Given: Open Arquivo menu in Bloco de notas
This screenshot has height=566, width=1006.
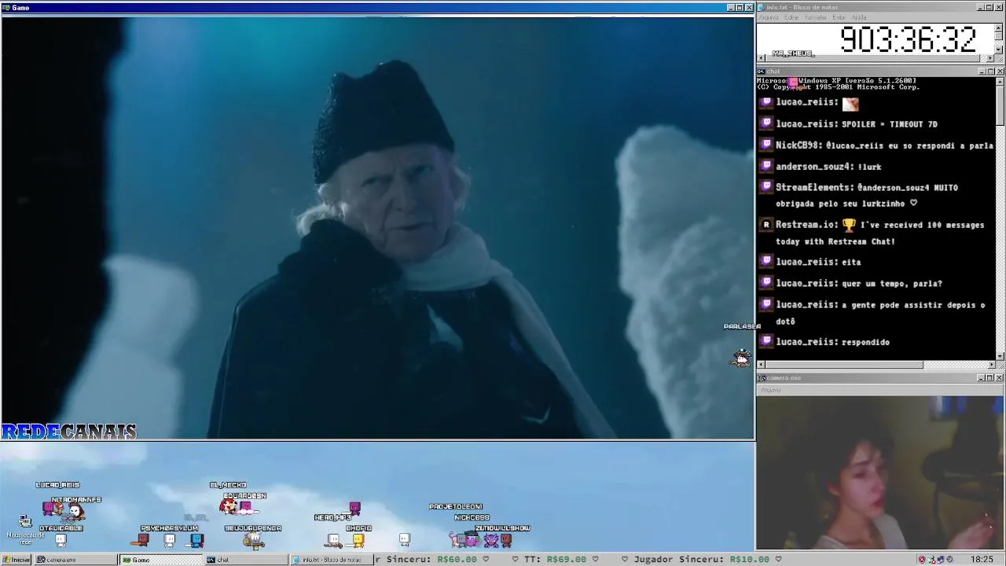Looking at the screenshot, I should point(768,17).
